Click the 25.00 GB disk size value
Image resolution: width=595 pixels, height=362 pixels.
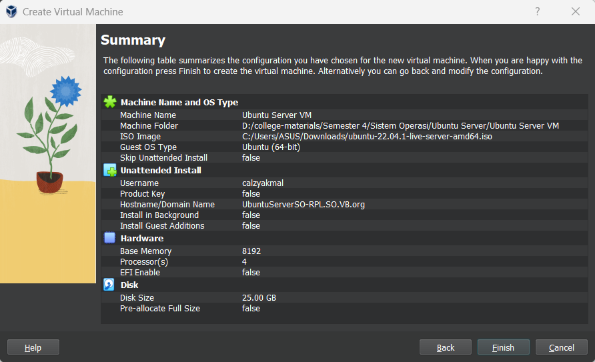coord(259,297)
